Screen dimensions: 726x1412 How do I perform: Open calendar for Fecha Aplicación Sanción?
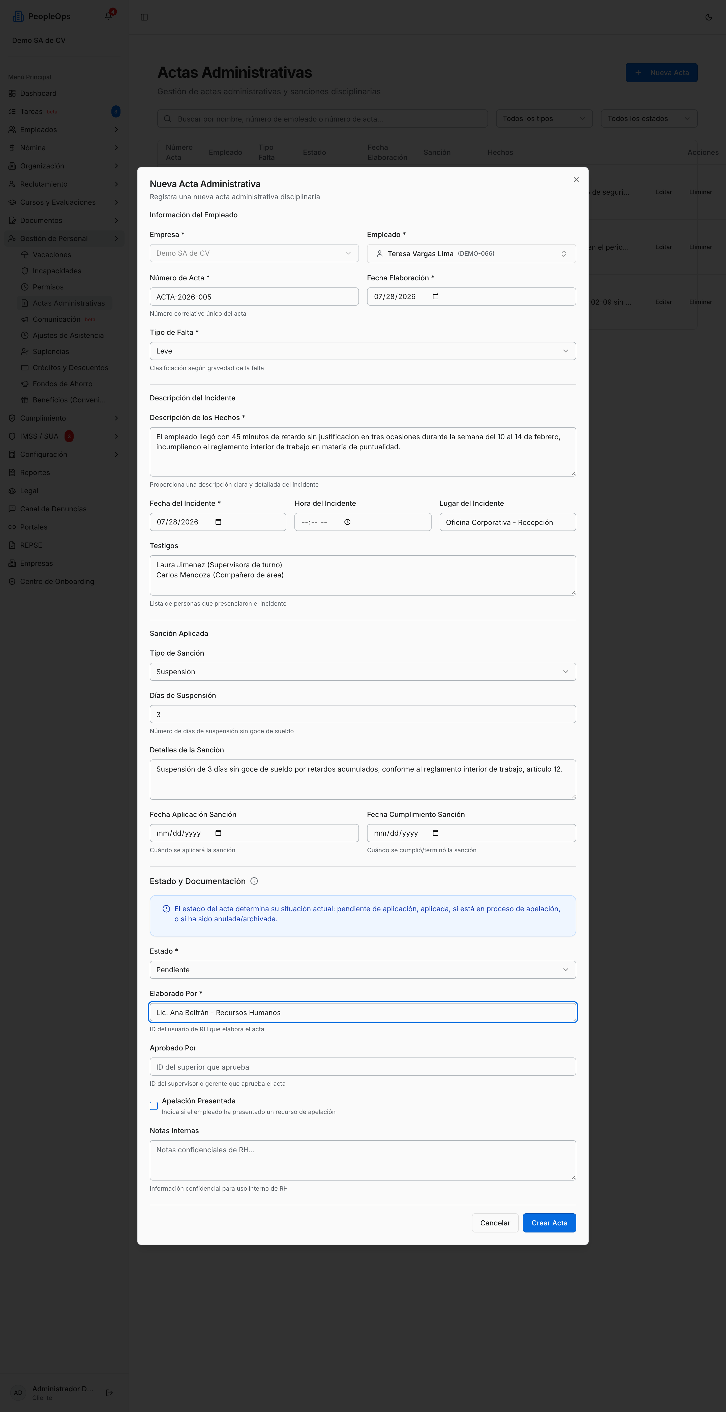click(x=218, y=833)
